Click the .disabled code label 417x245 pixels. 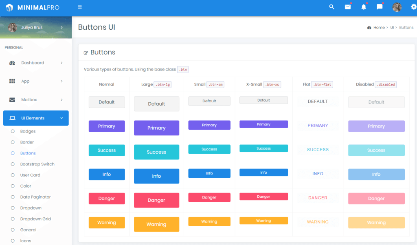386,84
